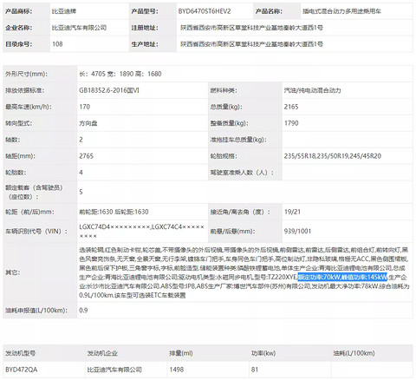The height and width of the screenshot is (380, 416).
Task: Click the '轮距（前/后)mm:' label
Action: [x=29, y=212]
